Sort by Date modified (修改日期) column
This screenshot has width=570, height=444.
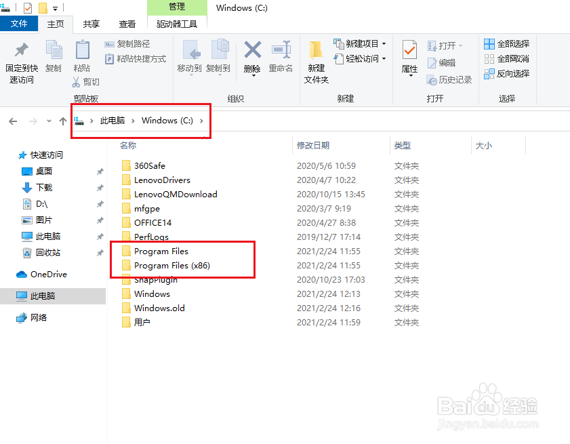click(313, 146)
